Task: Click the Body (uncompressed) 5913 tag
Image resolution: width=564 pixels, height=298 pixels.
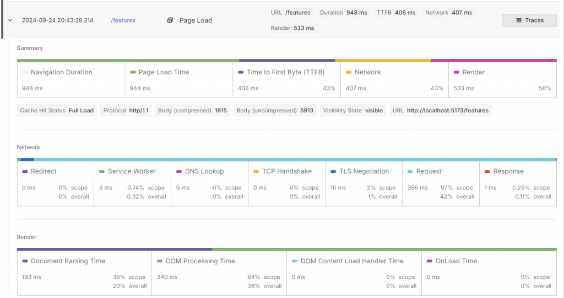Action: (275, 111)
